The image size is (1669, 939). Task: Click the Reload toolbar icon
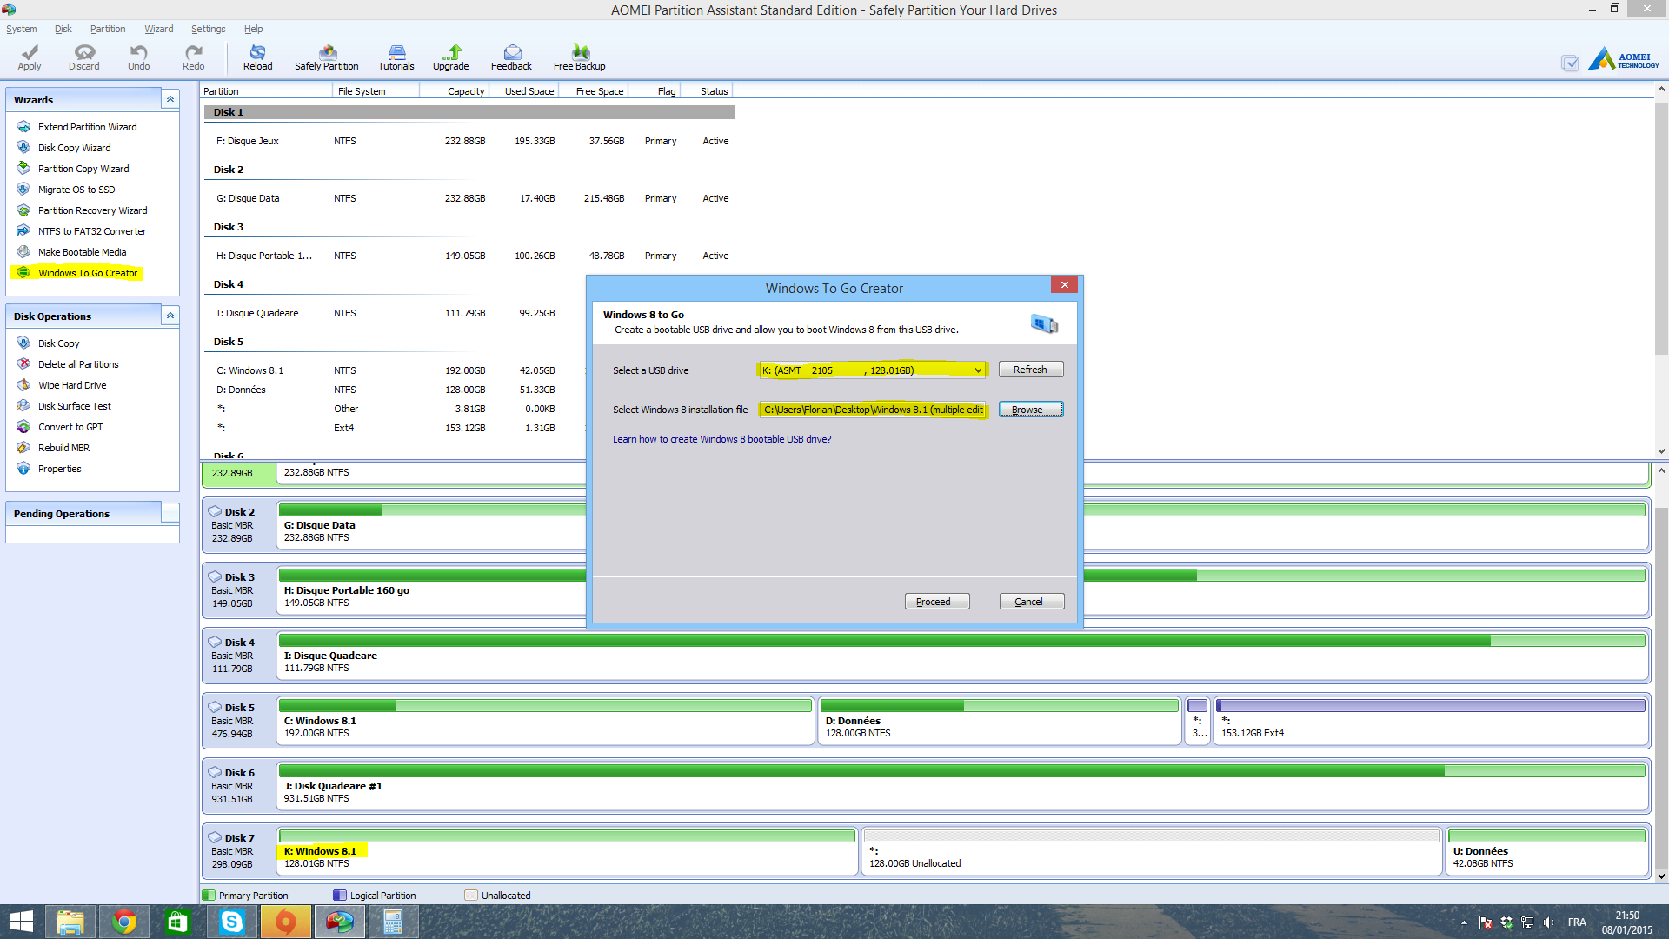257,57
